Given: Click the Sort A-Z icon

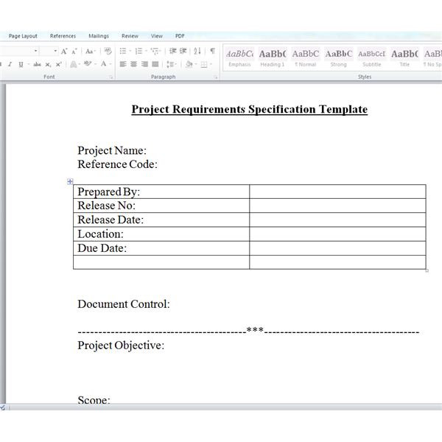Looking at the screenshot, I should pyautogui.click(x=197, y=51).
